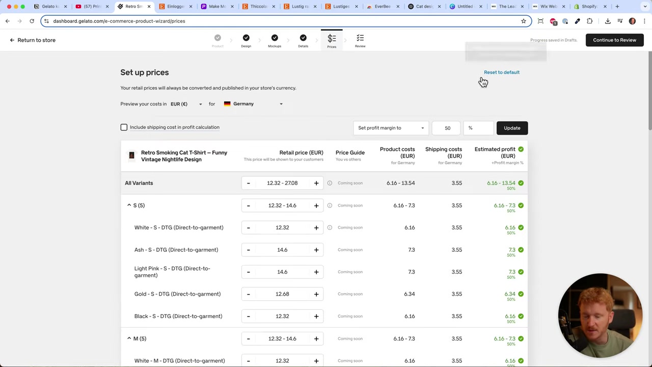Open a new browser tab
Image resolution: width=652 pixels, height=367 pixels.
coord(617,6)
